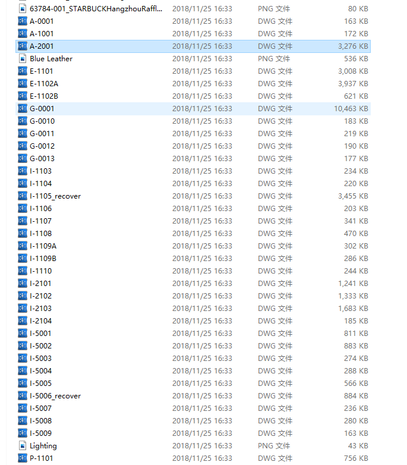The image size is (407, 465).
Task: Click the DWG type cell for I-2101
Action: coord(275,284)
